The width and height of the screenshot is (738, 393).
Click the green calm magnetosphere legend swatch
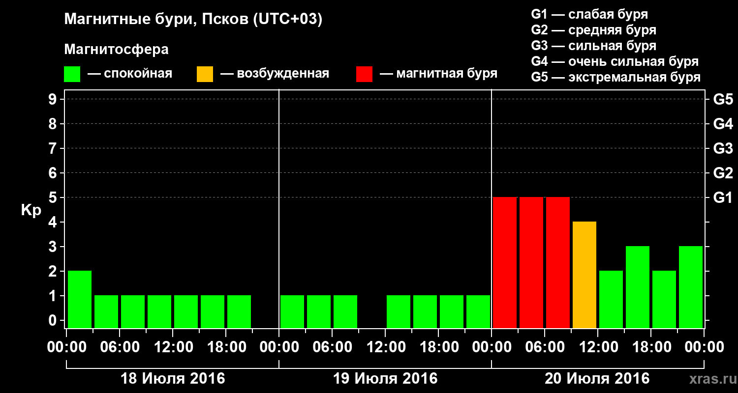coord(72,74)
